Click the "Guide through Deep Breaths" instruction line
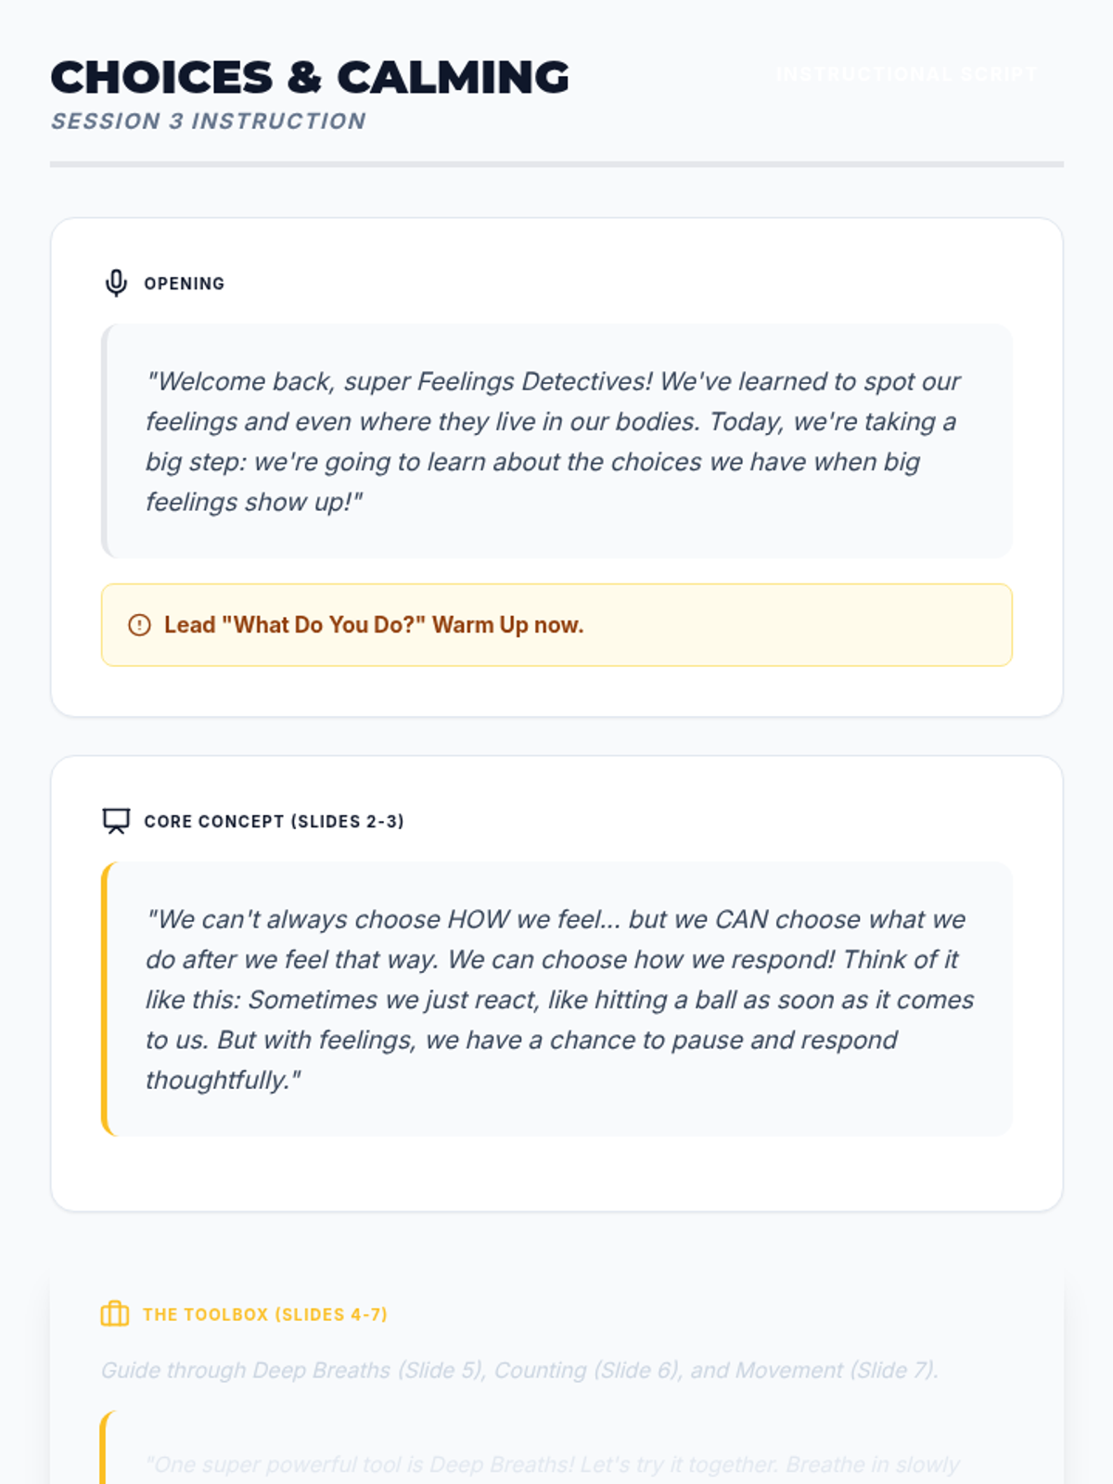Viewport: 1113px width, 1484px height. point(519,1370)
